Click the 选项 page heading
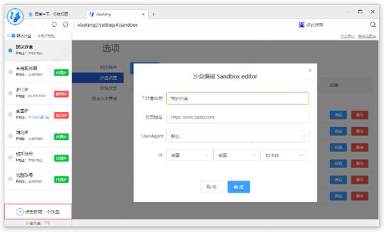The width and height of the screenshot is (384, 232). click(x=111, y=48)
